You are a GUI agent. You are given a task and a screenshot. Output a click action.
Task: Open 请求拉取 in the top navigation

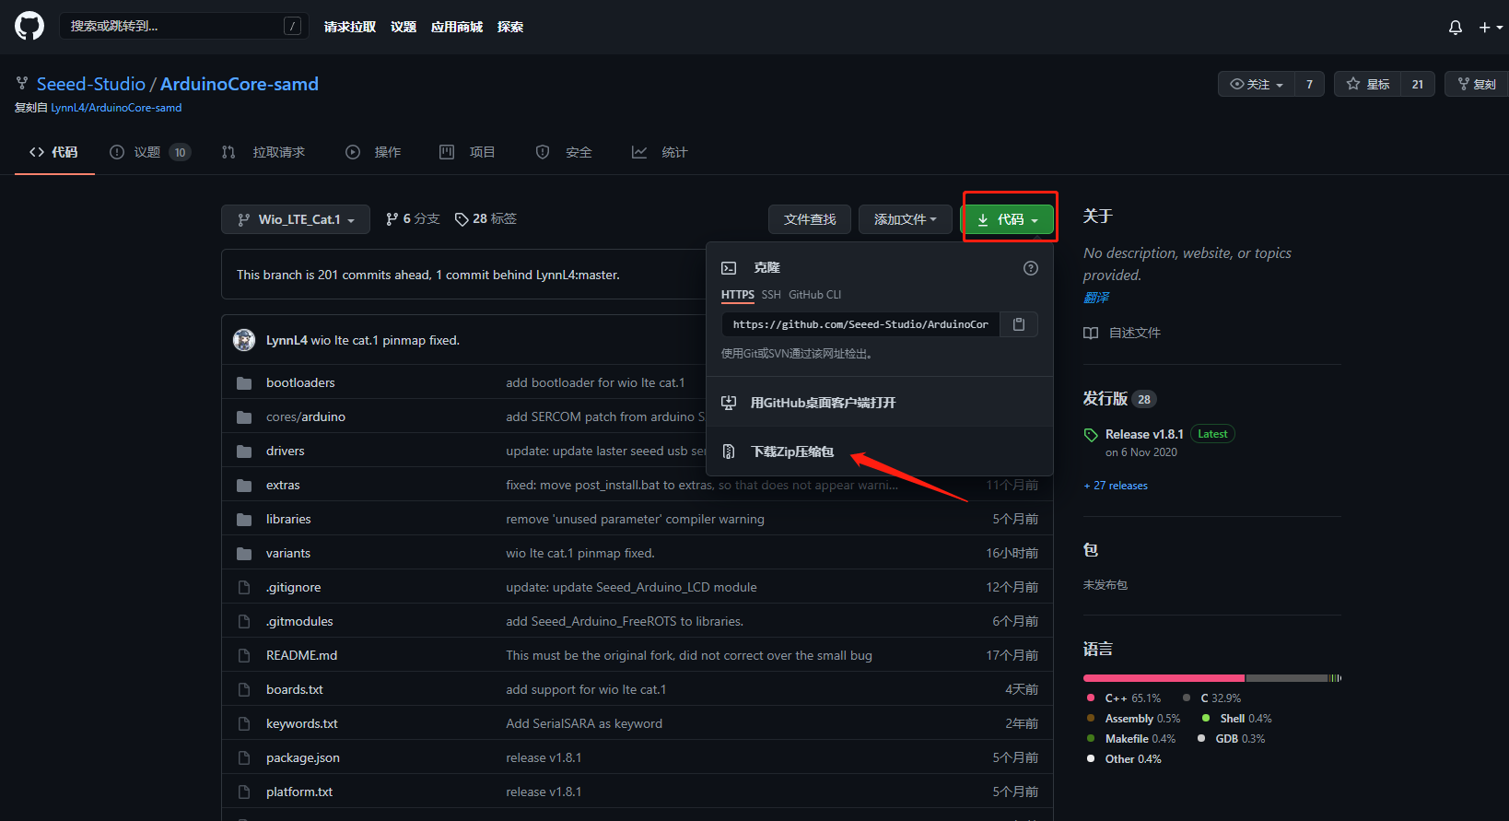point(350,27)
